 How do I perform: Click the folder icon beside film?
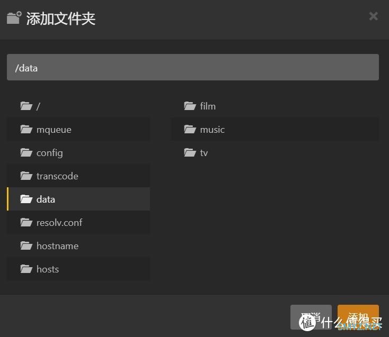point(190,106)
